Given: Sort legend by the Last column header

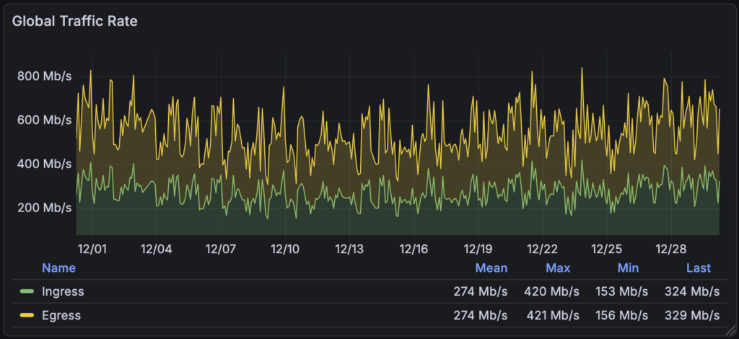Looking at the screenshot, I should click(698, 268).
